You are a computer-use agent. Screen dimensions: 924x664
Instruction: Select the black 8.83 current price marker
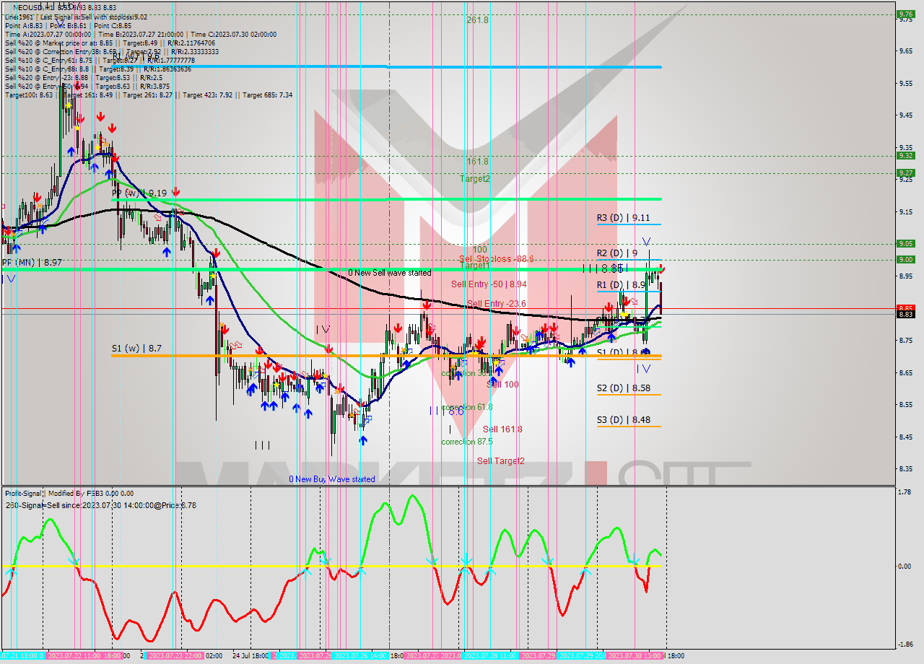[905, 314]
